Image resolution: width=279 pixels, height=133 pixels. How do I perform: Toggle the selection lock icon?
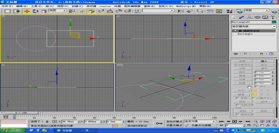point(47,121)
